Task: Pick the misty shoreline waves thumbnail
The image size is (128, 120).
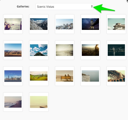Action: pyautogui.click(x=13, y=102)
